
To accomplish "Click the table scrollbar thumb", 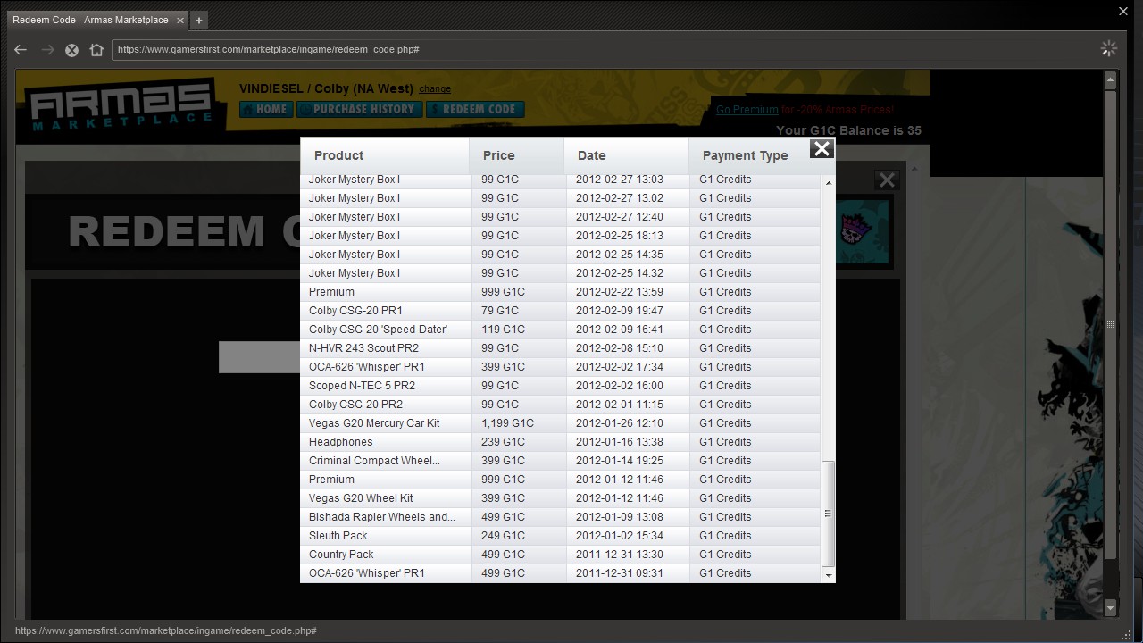I will pyautogui.click(x=828, y=514).
